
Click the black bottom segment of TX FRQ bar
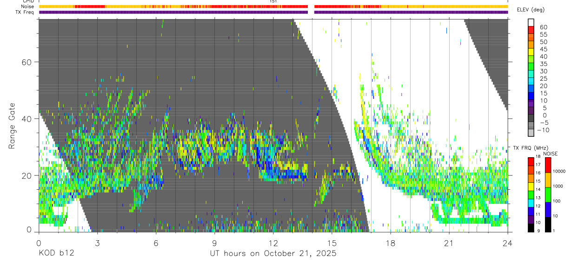(531, 227)
